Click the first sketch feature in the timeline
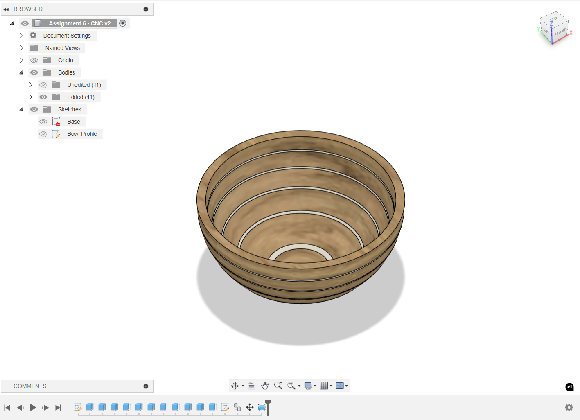The width and height of the screenshot is (580, 420). pos(77,407)
